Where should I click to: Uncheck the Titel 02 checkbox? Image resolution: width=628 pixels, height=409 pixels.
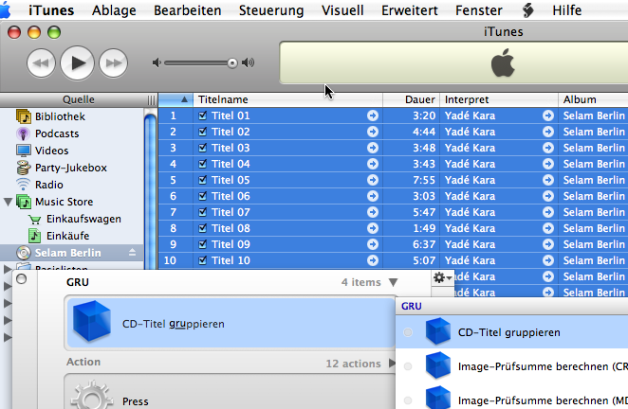coord(203,132)
